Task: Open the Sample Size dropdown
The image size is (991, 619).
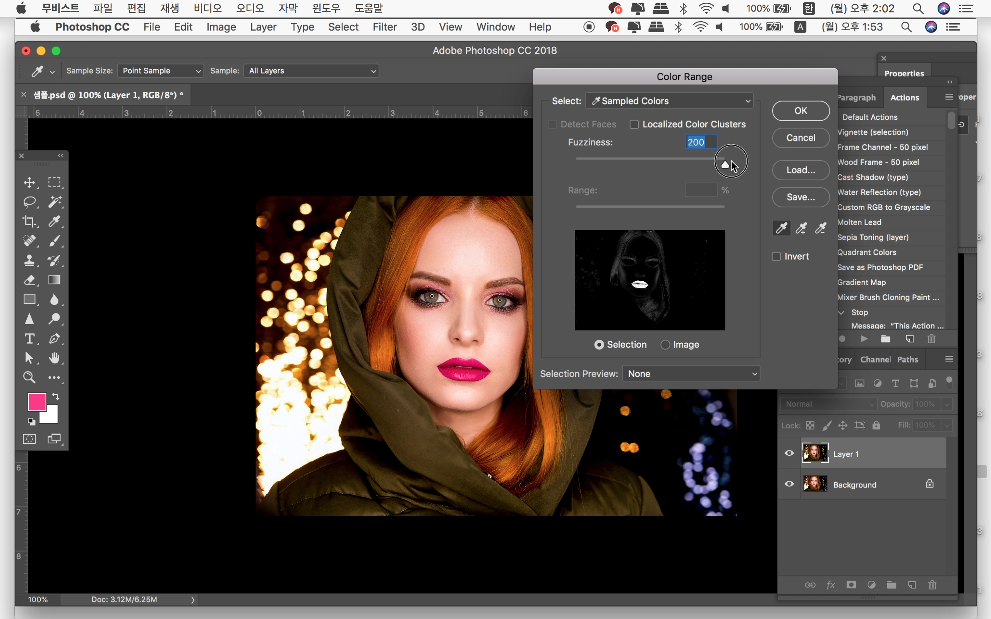Action: pyautogui.click(x=161, y=71)
